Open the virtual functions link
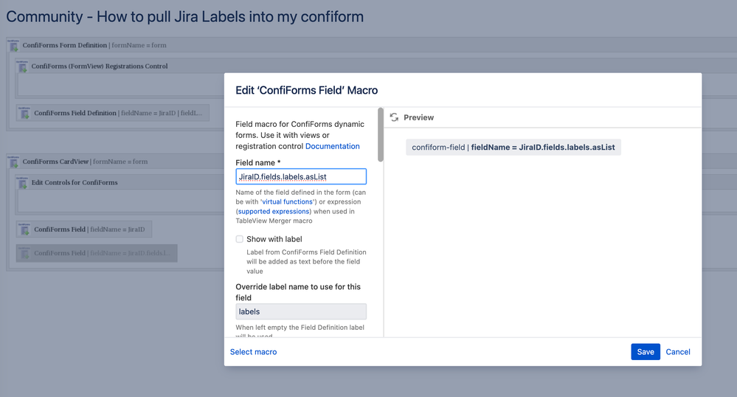Image resolution: width=737 pixels, height=397 pixels. click(x=287, y=201)
